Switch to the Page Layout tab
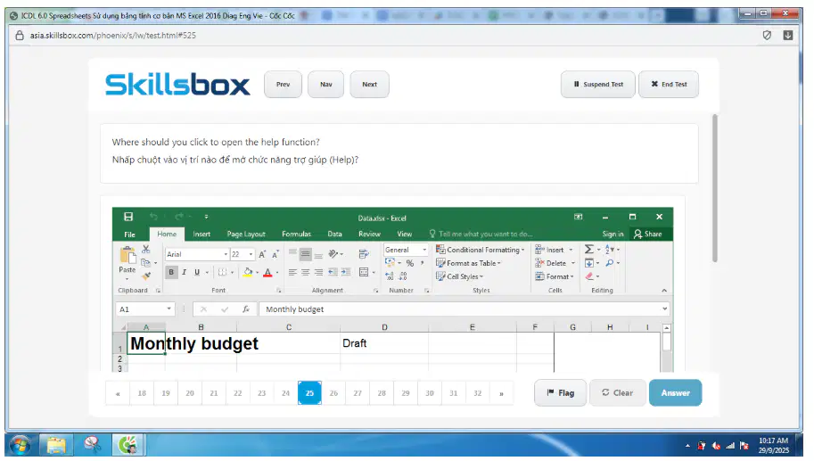The width and height of the screenshot is (814, 461). (x=246, y=235)
